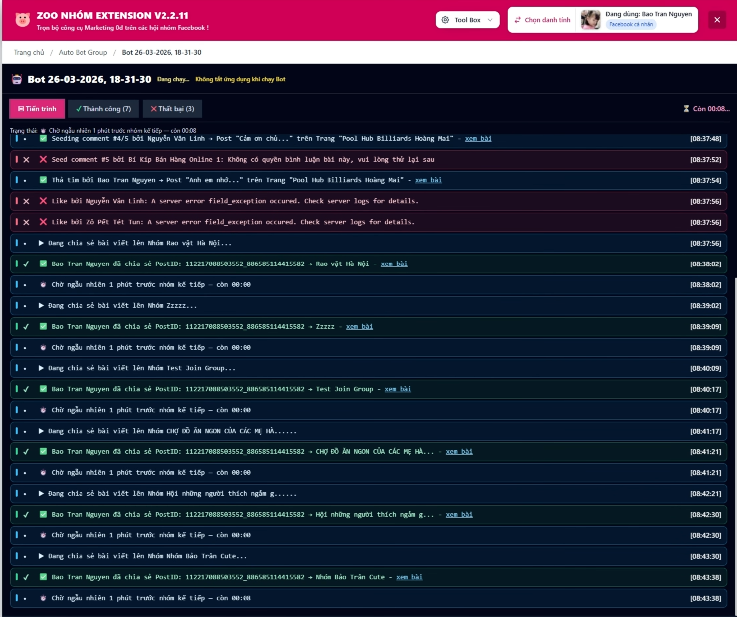The image size is (737, 617).
Task: Click the pig logo icon in header
Action: tap(22, 20)
